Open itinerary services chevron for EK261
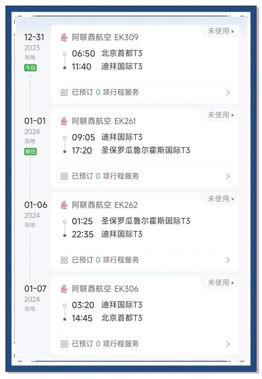Screen dimensions: 262x379 point(228,177)
